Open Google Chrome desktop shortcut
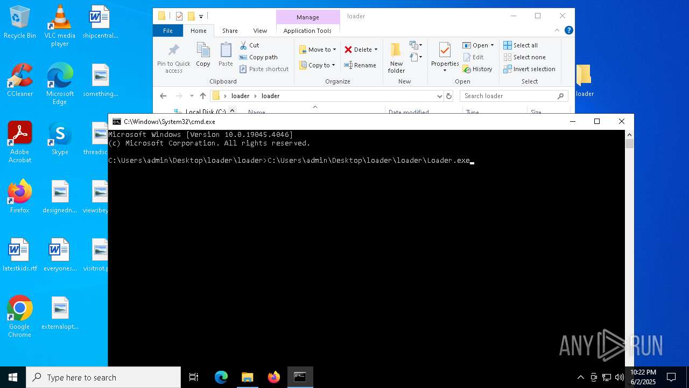The height and width of the screenshot is (388, 689). 20,317
